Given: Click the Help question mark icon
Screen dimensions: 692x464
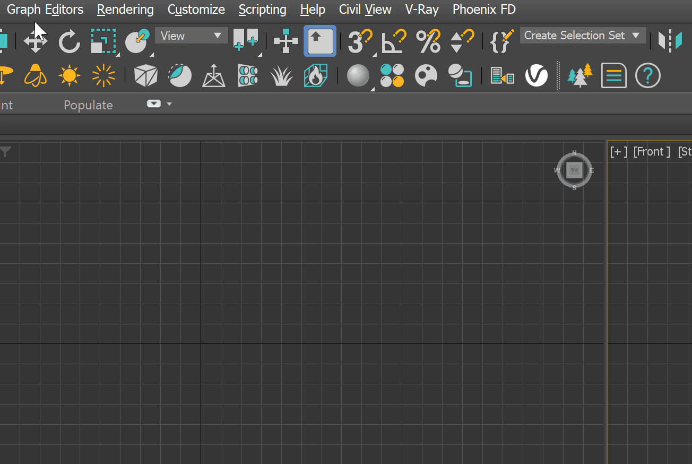Looking at the screenshot, I should pyautogui.click(x=648, y=75).
